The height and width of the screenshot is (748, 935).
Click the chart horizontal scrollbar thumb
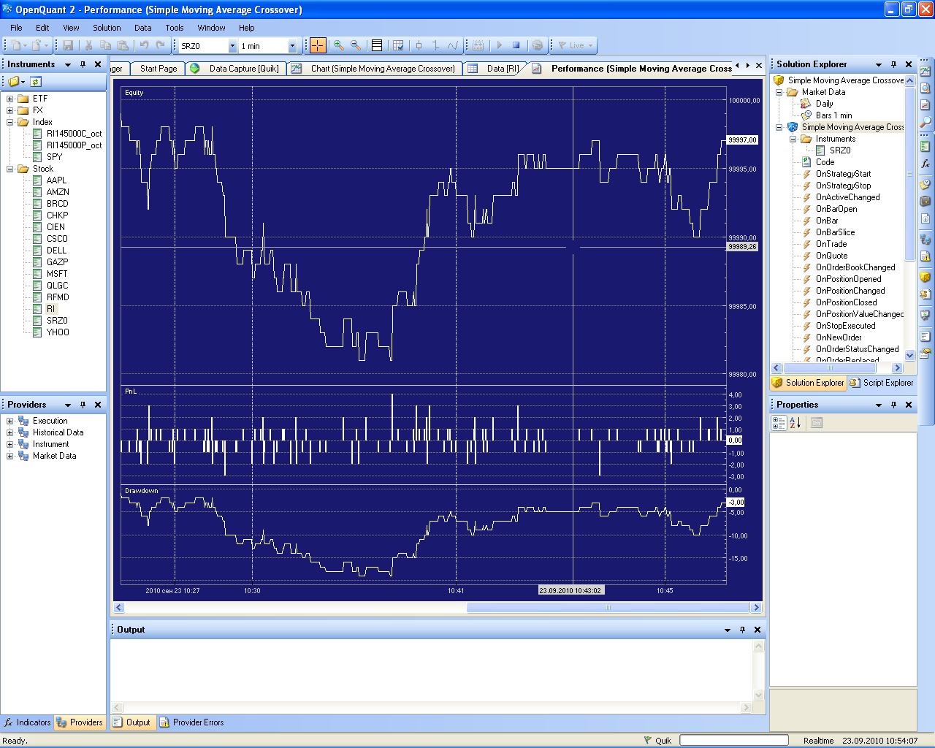(608, 607)
